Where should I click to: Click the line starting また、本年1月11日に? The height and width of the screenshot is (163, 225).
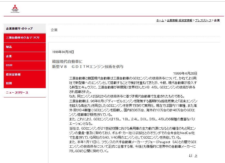[x=133, y=142]
